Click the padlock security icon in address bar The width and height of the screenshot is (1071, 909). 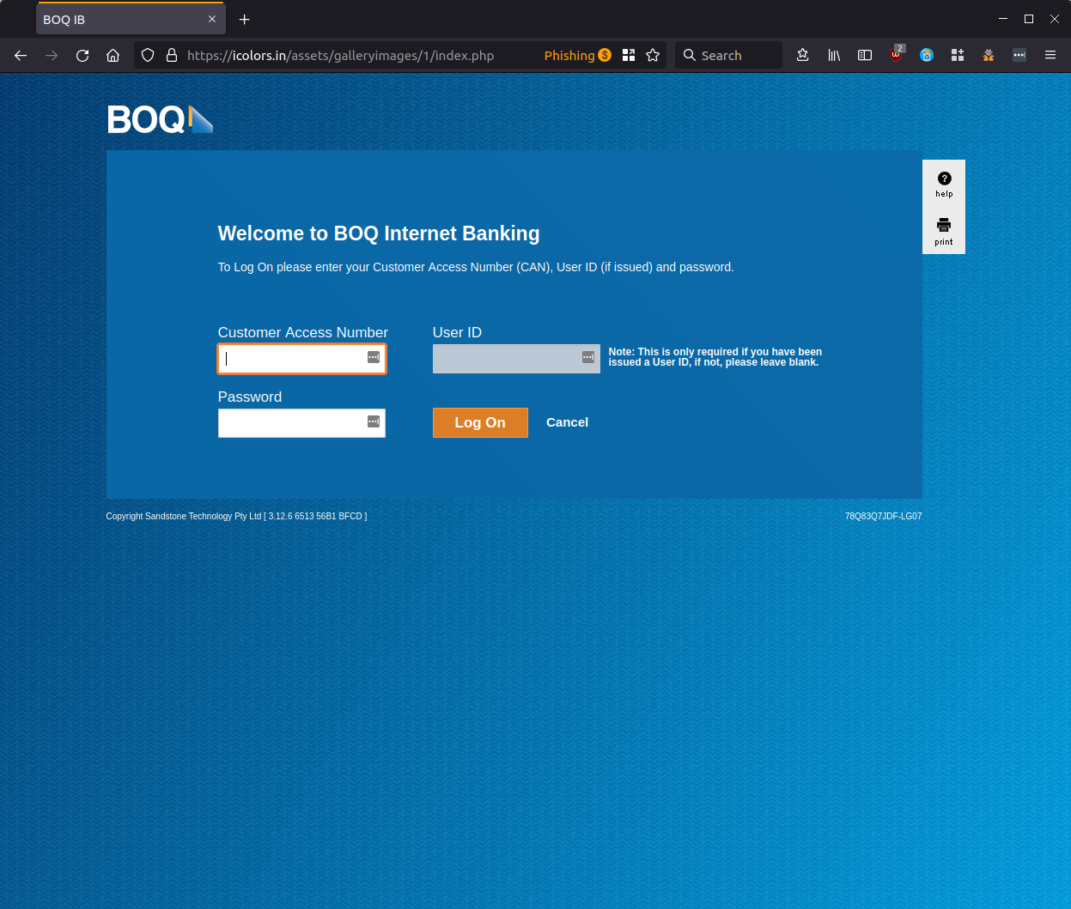point(171,55)
